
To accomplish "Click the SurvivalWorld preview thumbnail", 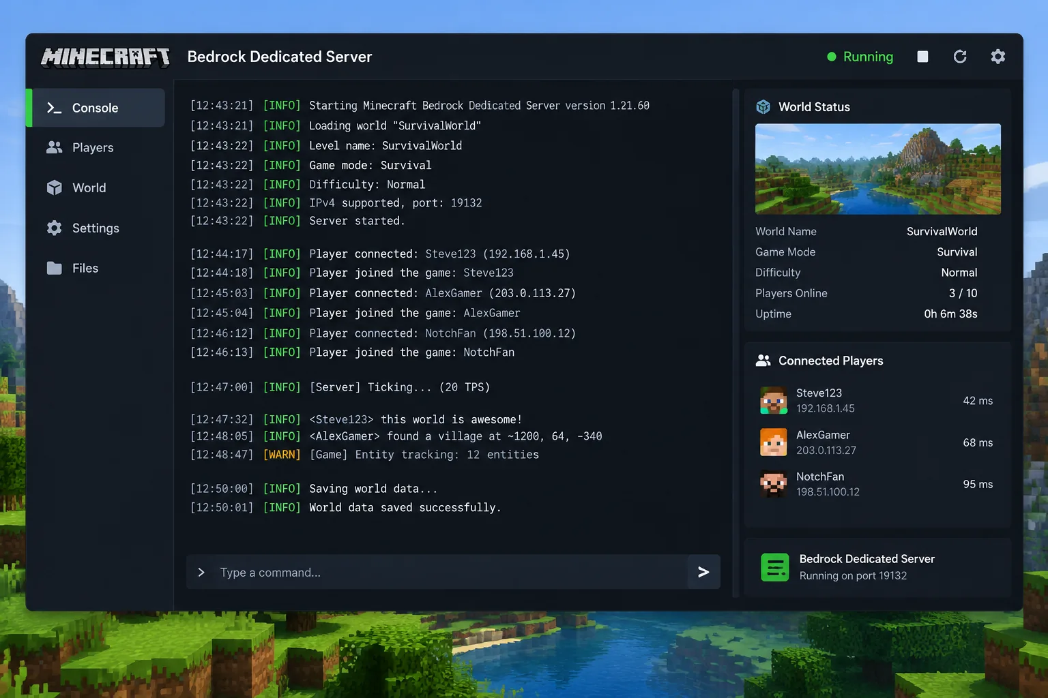I will [x=878, y=169].
